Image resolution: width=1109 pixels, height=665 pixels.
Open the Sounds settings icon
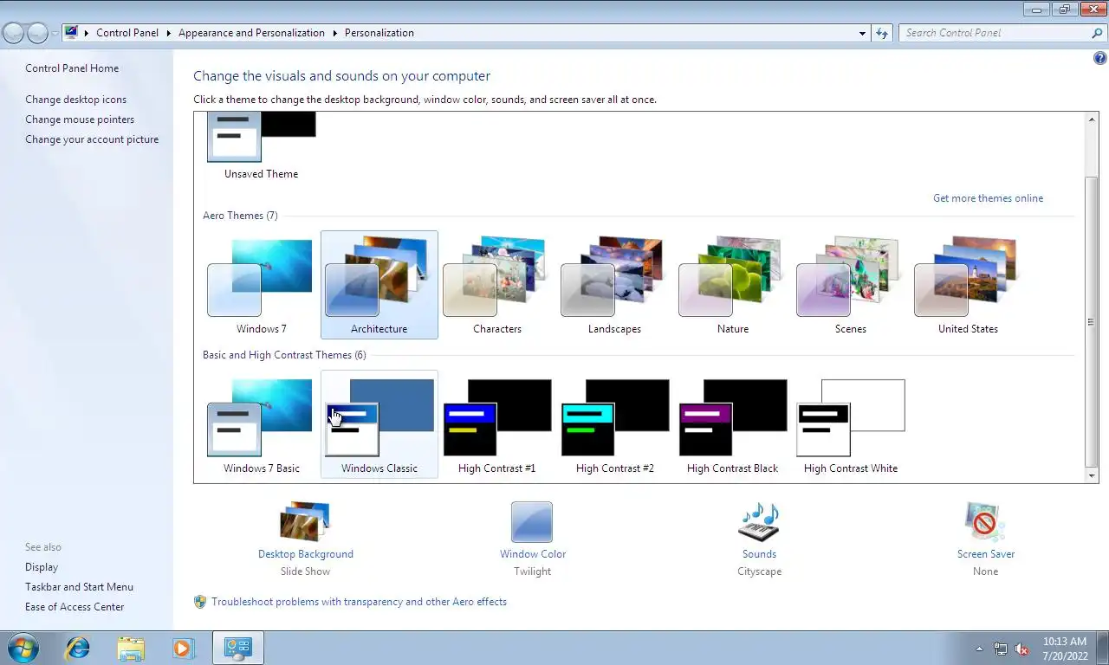759,521
